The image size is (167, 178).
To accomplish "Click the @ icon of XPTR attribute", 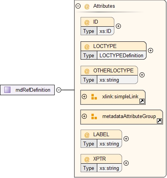I will 87,159.
